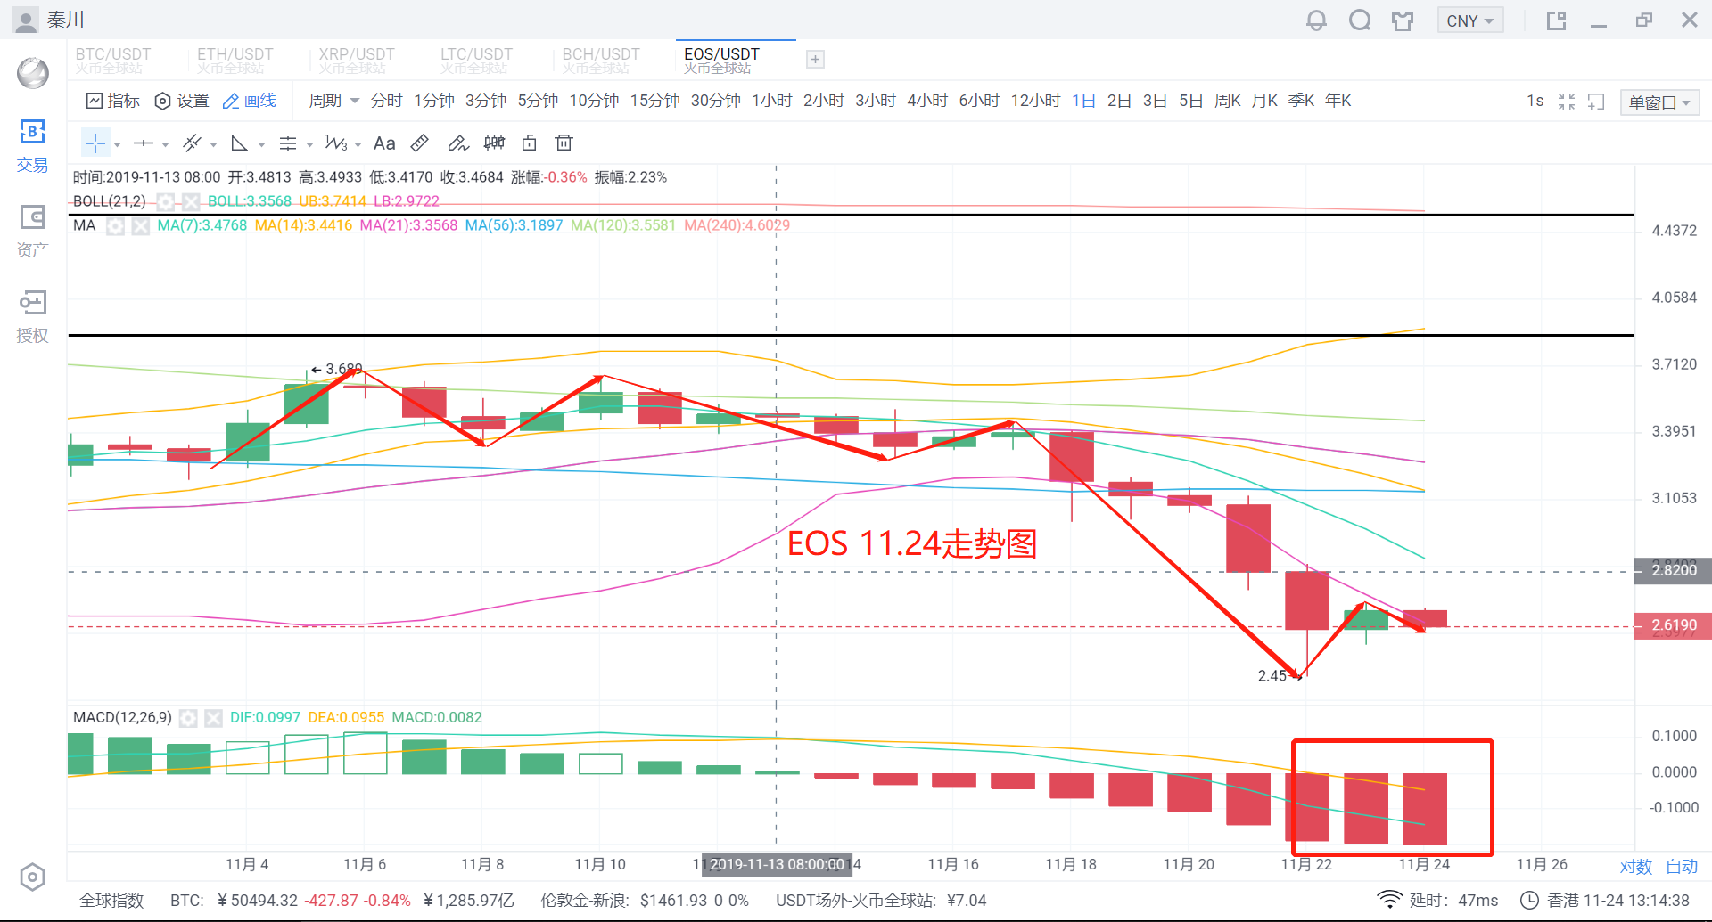Select the Aa text annotation tool
Screen dimensions: 1712x922
384,143
